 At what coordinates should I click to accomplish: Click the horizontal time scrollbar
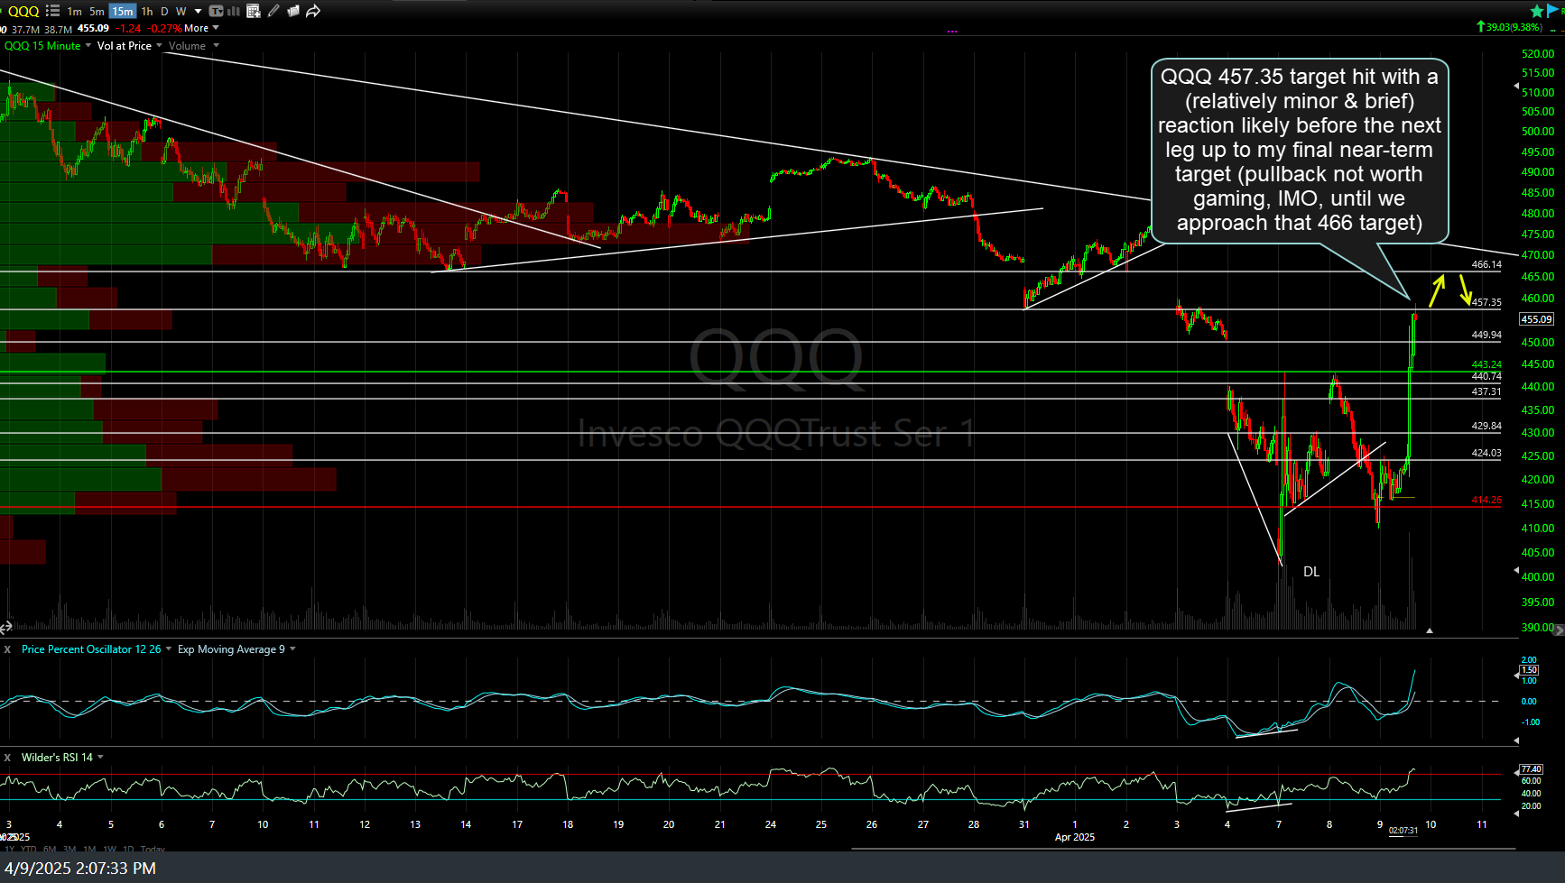[x=1183, y=849]
